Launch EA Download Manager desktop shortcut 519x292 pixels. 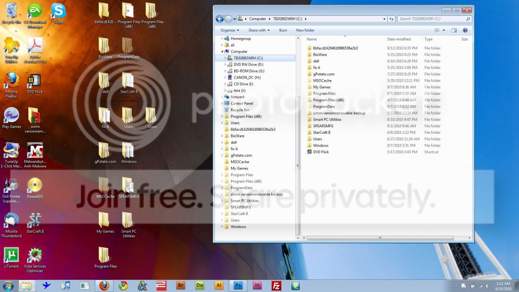click(35, 16)
